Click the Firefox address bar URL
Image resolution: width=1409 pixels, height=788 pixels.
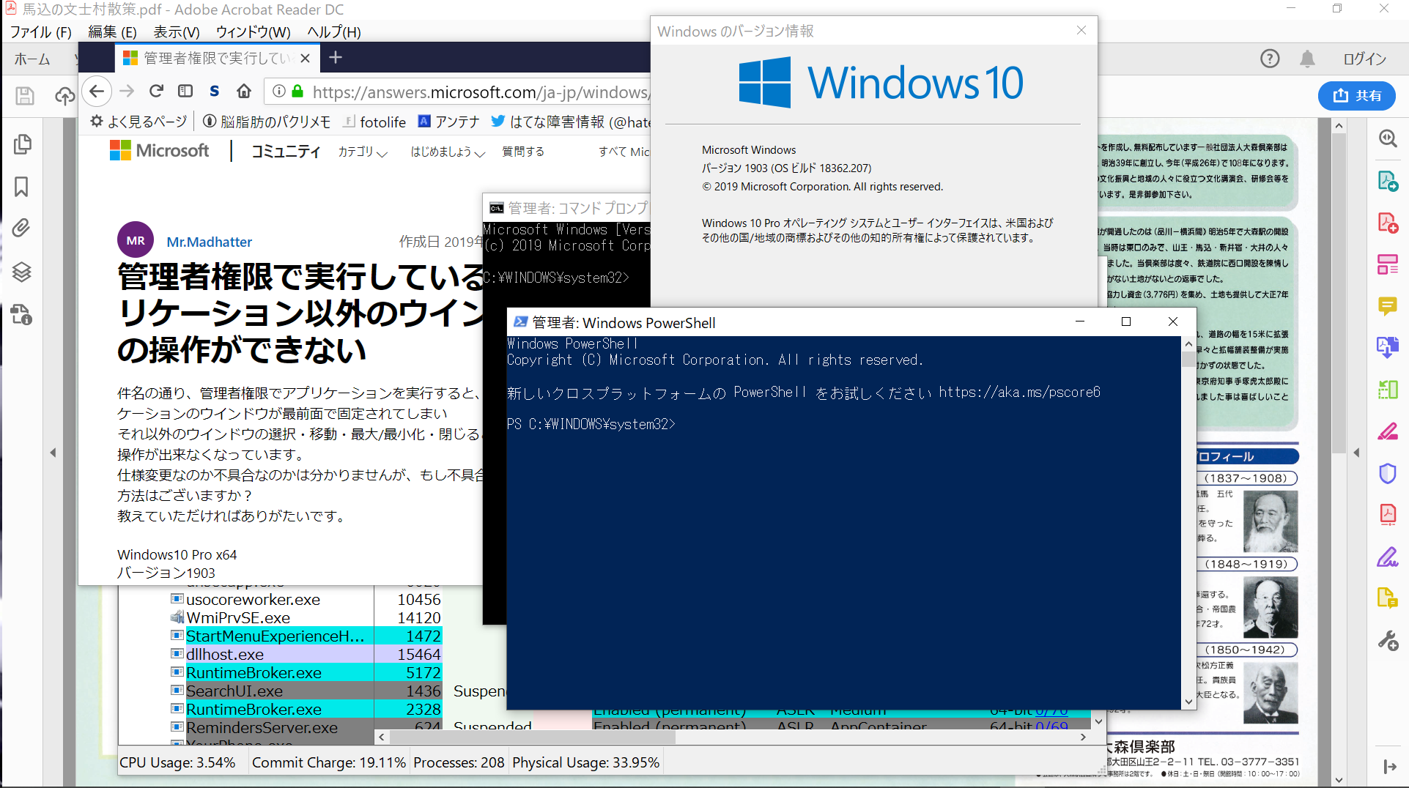(x=480, y=92)
